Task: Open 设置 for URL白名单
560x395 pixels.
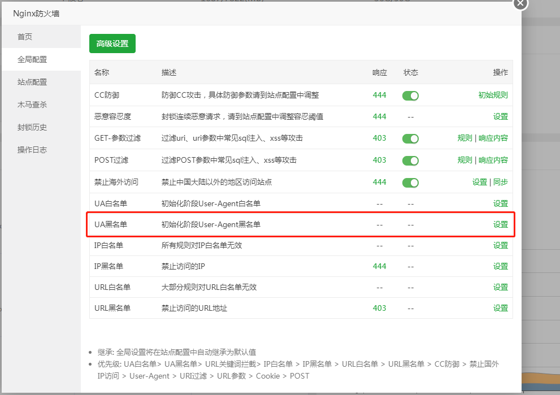Action: point(500,287)
